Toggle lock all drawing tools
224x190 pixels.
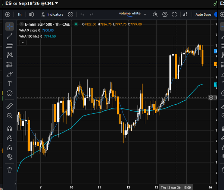pyautogui.click(x=10, y=148)
